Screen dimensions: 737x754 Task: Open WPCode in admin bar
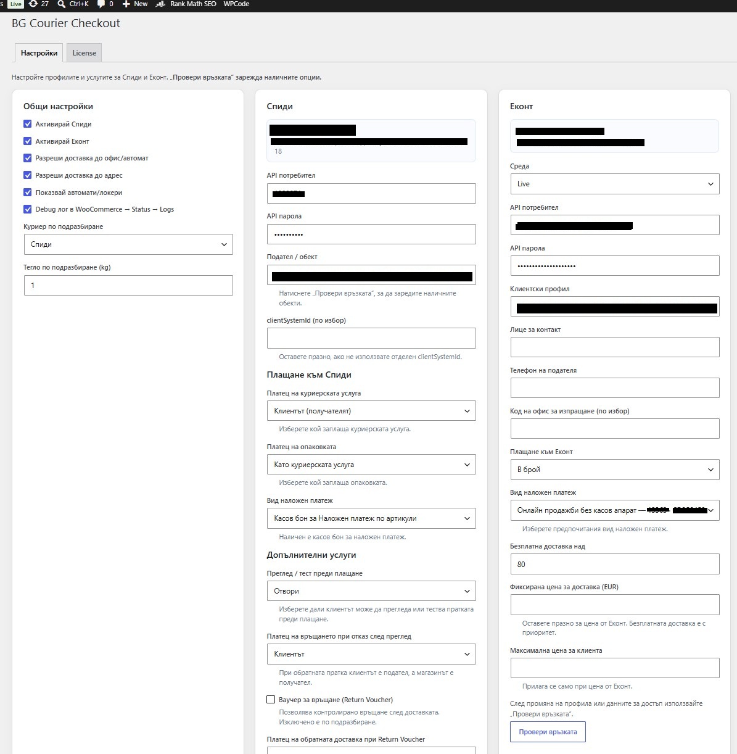click(x=236, y=4)
